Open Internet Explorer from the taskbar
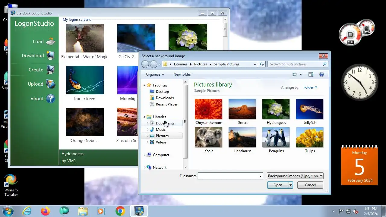This screenshot has height=217, width=386. [x=27, y=211]
